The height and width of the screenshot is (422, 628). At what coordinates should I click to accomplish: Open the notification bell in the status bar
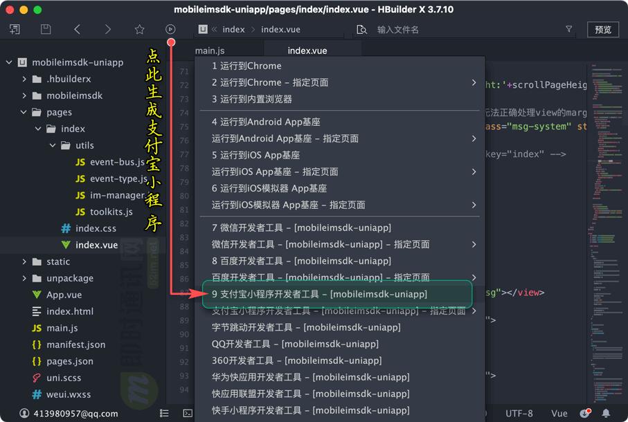click(607, 413)
